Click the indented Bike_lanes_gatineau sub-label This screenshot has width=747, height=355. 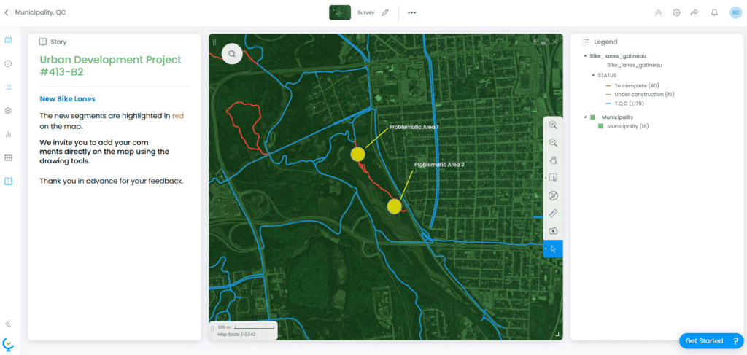coord(635,65)
